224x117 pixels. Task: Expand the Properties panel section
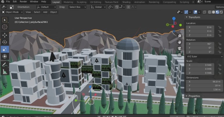tap(194, 96)
